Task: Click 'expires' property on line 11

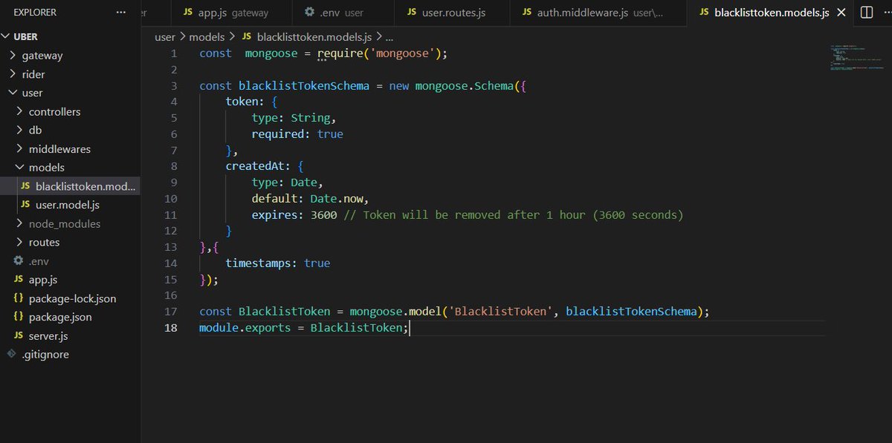Action: (275, 215)
